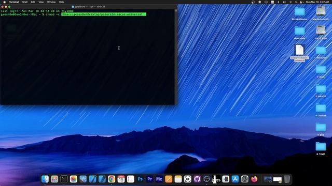Open the Wi-Fi menu in the menu bar
332x186 pixels.
coord(290,2)
